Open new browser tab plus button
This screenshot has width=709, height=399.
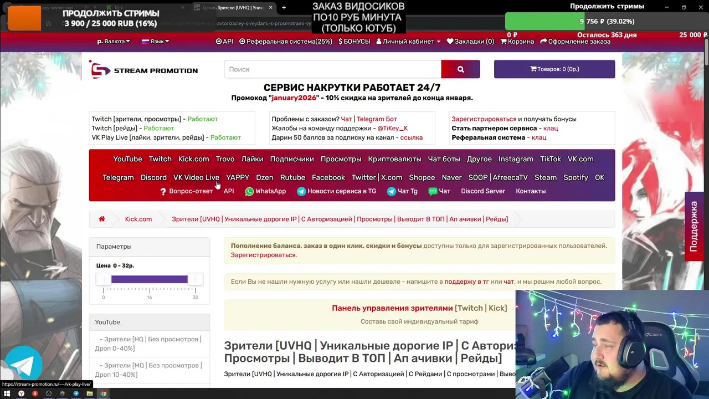tap(284, 7)
